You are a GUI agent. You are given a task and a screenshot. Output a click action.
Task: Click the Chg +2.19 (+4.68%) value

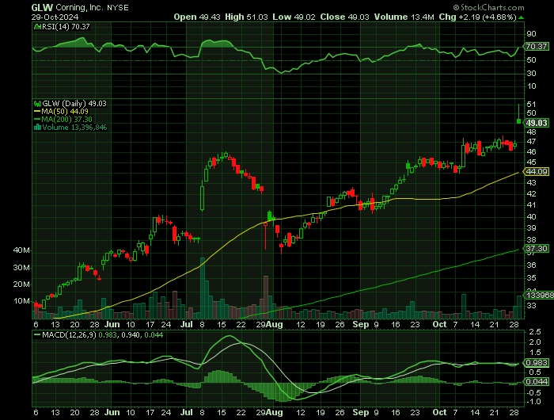(478, 17)
